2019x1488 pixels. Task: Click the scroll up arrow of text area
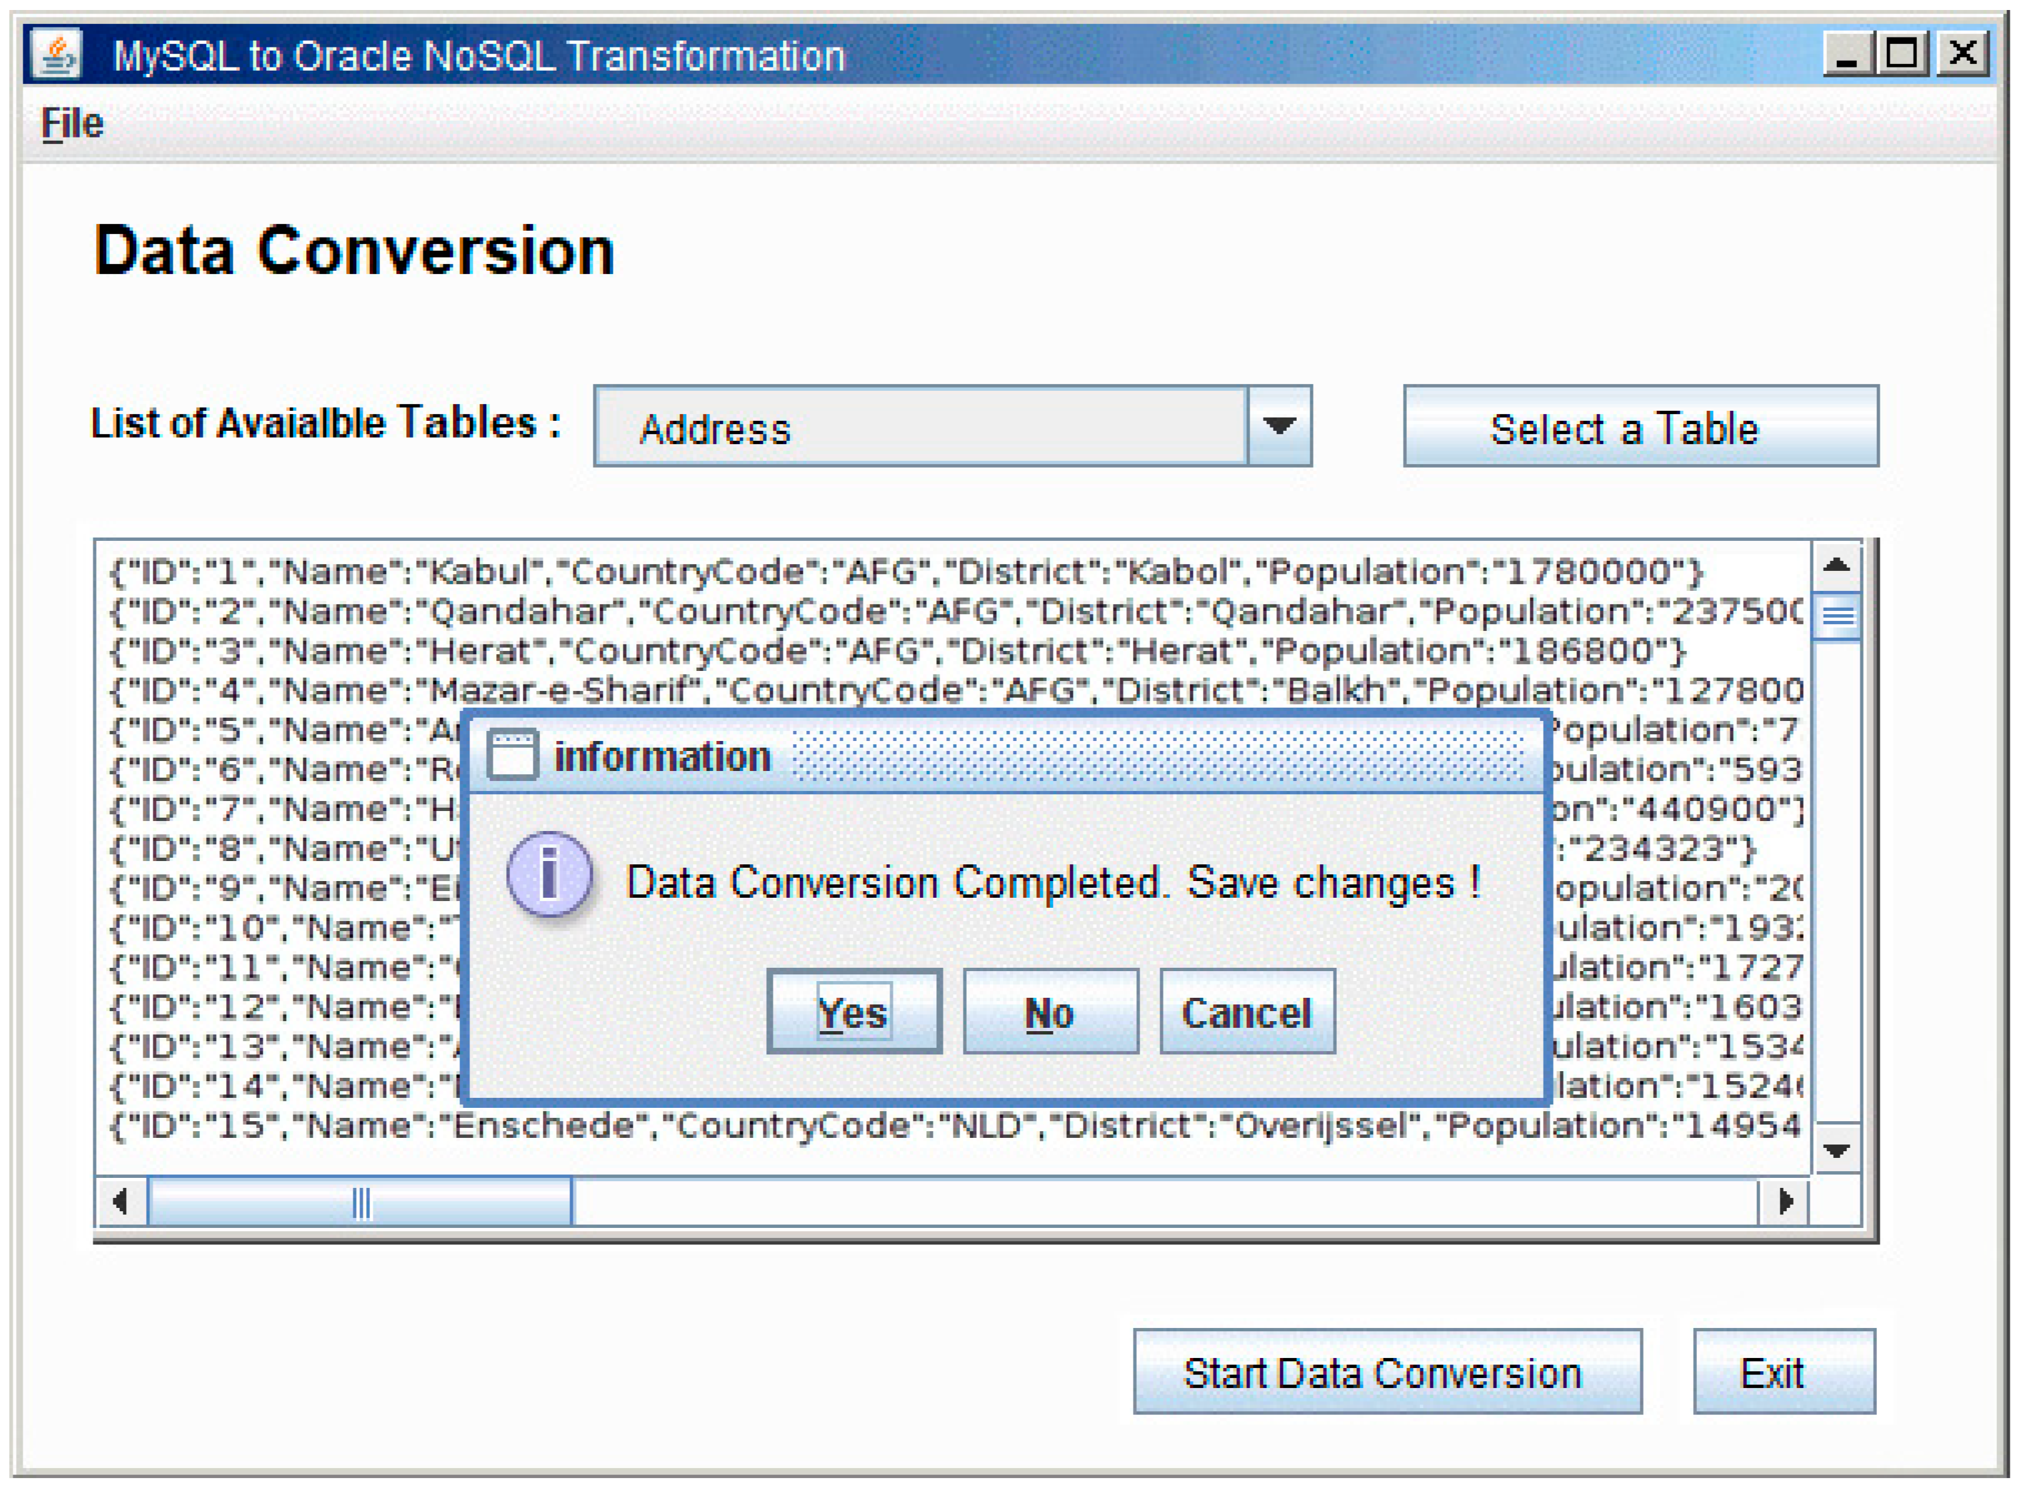point(1835,566)
